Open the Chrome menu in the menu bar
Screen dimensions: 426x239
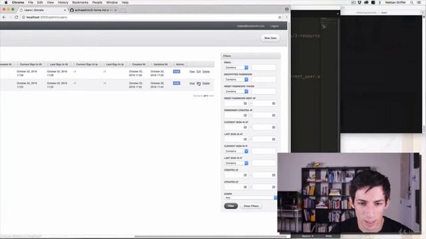click(18, 3)
